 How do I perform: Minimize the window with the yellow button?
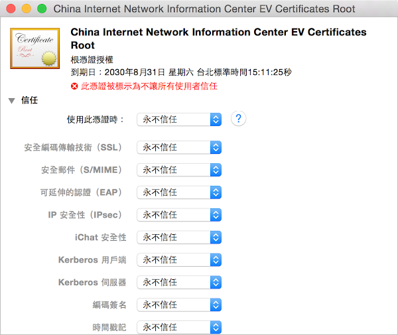[x=27, y=9]
